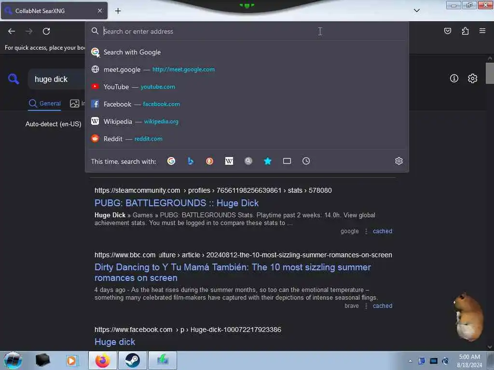Viewport: 494px width, 370px height.
Task: Open the Firefox taskbar icon
Action: coord(103,360)
